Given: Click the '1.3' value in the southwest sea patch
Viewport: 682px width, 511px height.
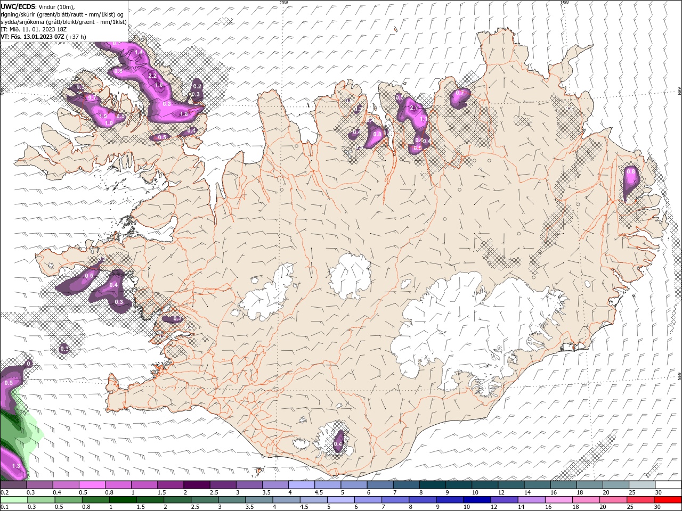Looking at the screenshot, I should click(x=16, y=466).
